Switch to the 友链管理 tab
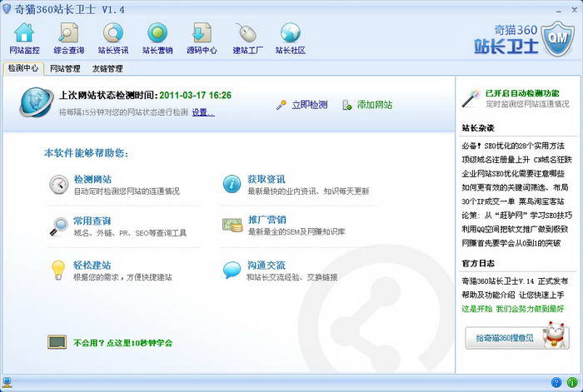583x392 pixels. click(x=107, y=68)
